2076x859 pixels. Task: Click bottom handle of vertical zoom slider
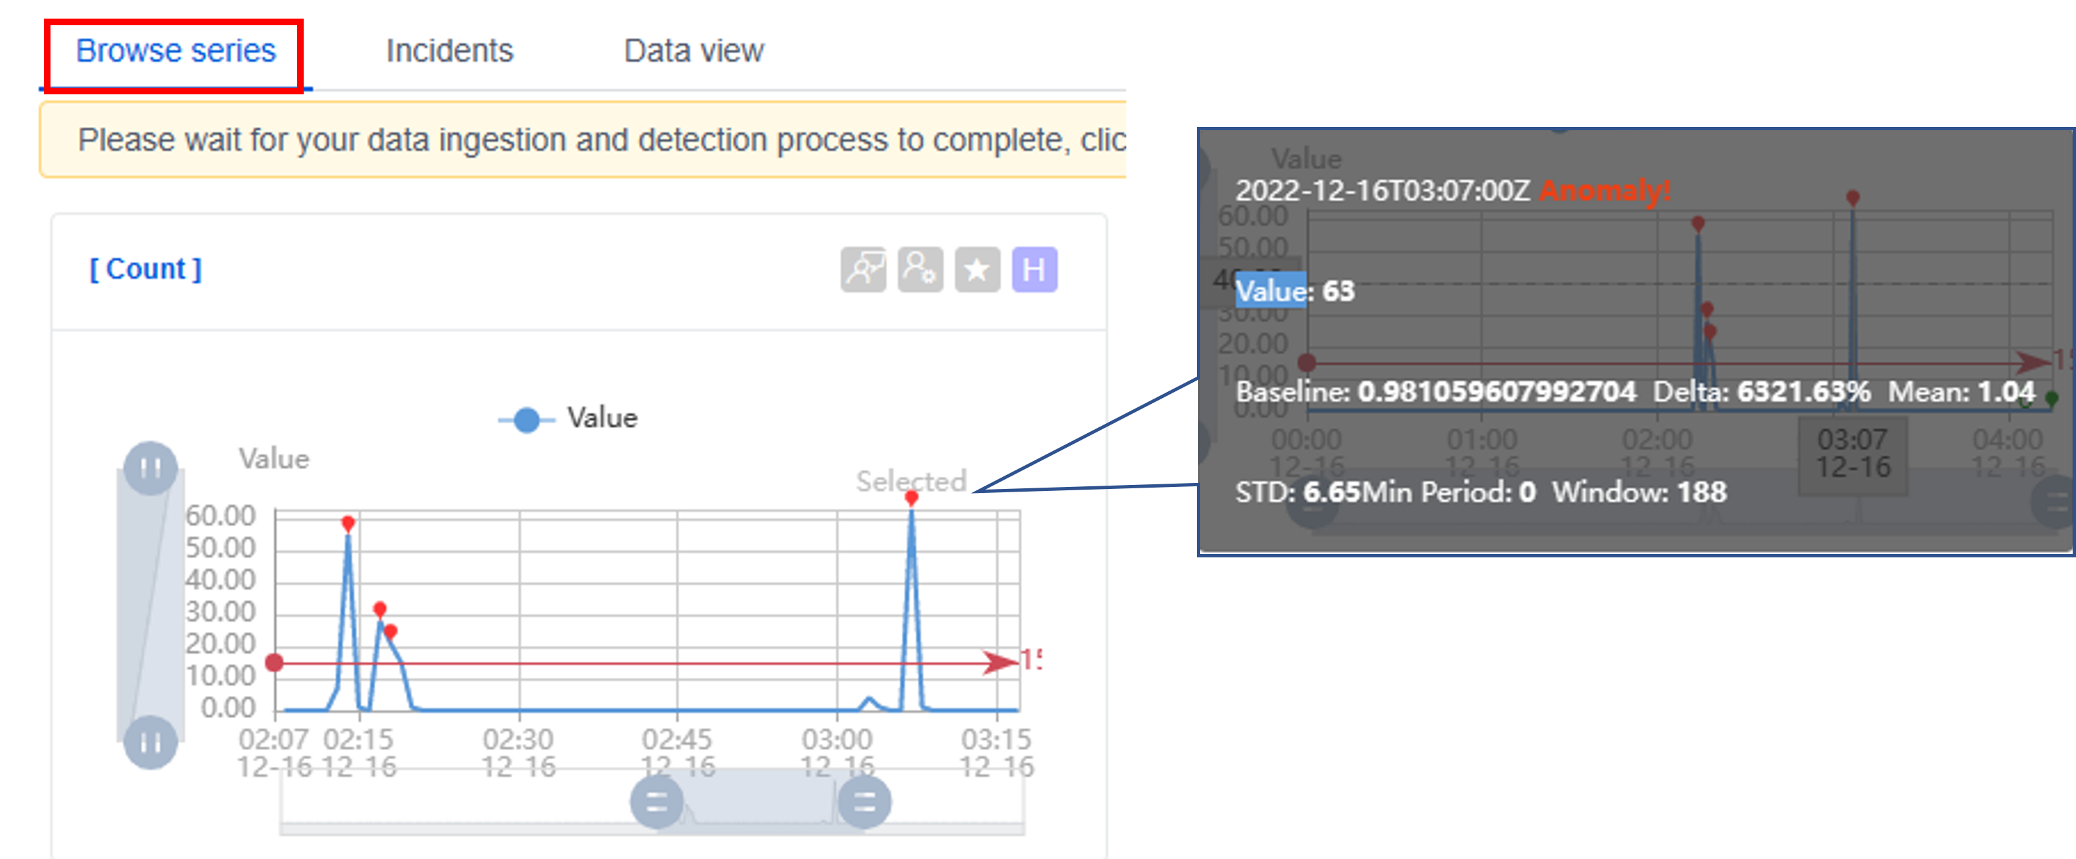pyautogui.click(x=151, y=741)
